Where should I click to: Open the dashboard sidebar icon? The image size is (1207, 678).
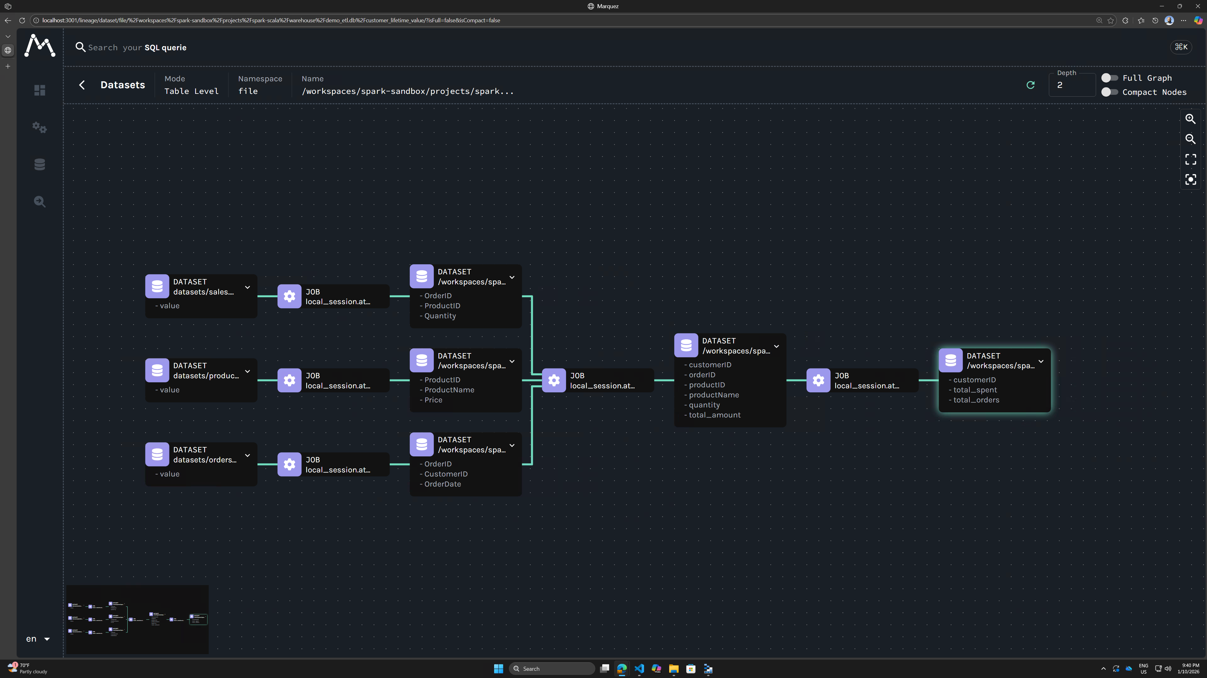coord(40,90)
